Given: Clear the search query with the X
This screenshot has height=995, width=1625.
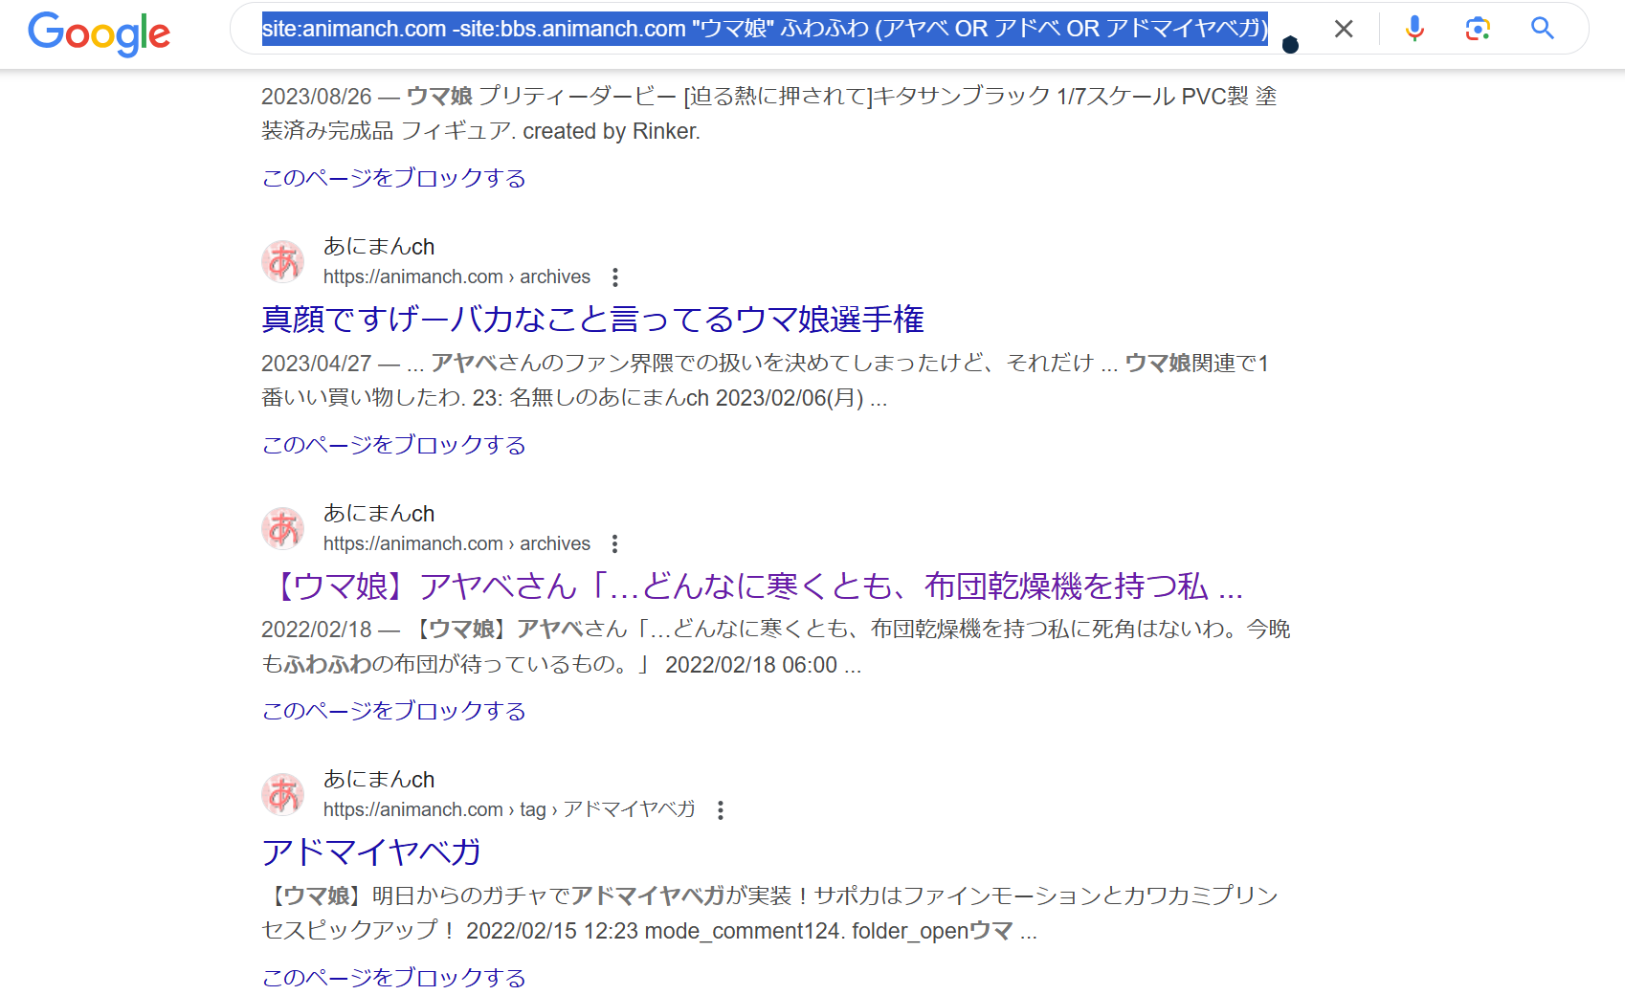Looking at the screenshot, I should [x=1344, y=30].
